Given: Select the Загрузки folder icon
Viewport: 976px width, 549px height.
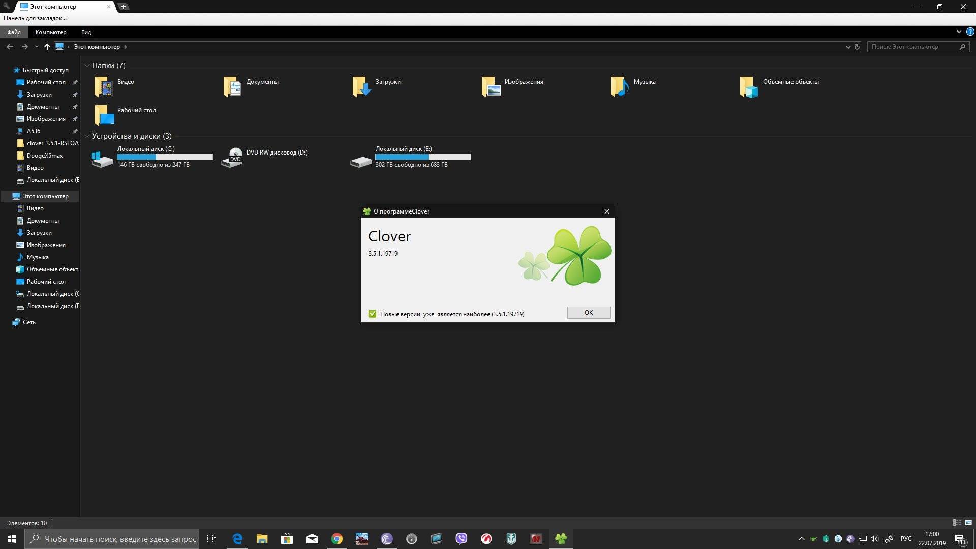Looking at the screenshot, I should coord(362,87).
